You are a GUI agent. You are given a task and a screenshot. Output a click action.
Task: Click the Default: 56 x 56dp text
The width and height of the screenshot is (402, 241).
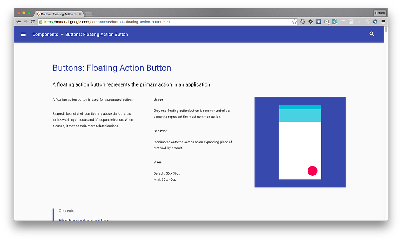(x=167, y=173)
